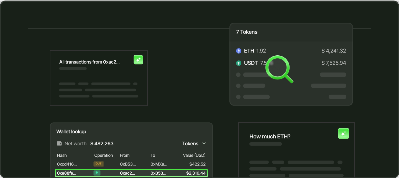399x178 pixels.
Task: Click the USDT Tether logo icon
Action: 239,63
